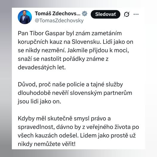Click the phrase tajné služby
The height and width of the screenshot is (157, 157).
[x=107, y=84]
